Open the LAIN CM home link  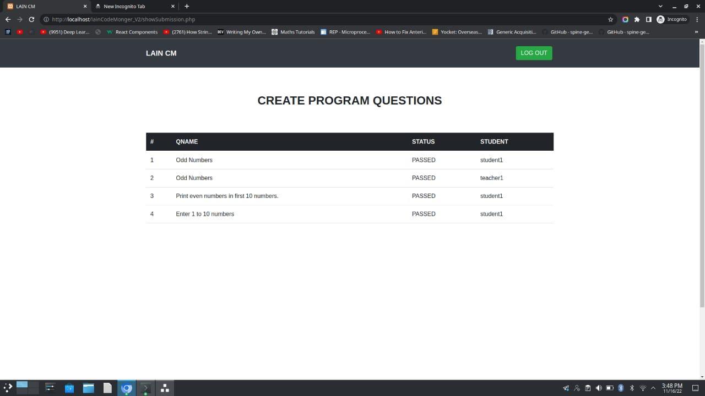(x=161, y=53)
